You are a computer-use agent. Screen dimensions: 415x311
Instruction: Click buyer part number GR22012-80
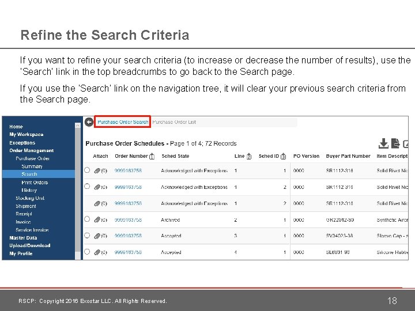click(x=340, y=220)
